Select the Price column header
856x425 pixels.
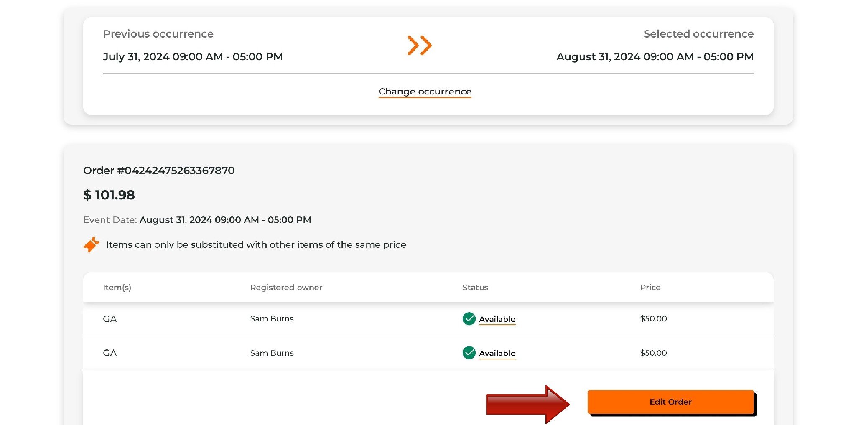point(650,288)
